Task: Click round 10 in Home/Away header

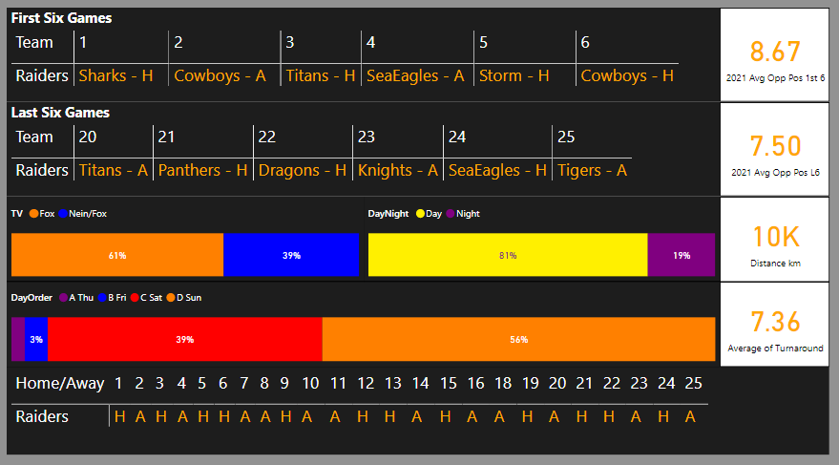Action: tap(310, 383)
